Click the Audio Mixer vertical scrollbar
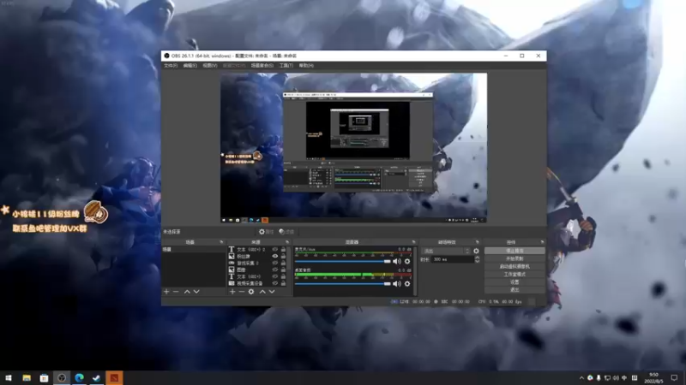 coord(415,270)
